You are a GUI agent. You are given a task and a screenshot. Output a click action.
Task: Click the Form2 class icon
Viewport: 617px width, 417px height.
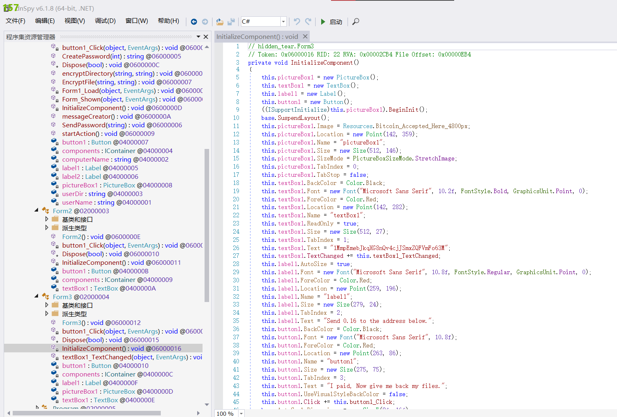45,211
